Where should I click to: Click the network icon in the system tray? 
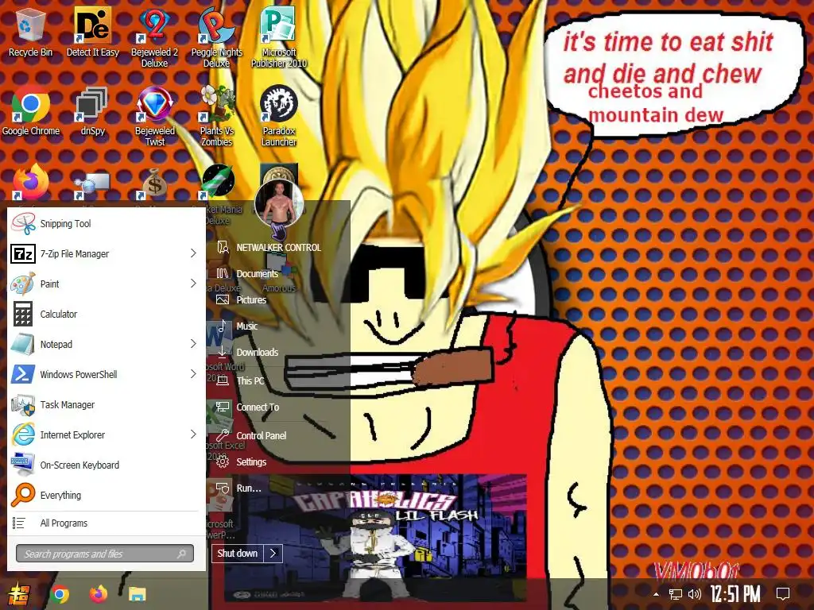point(676,594)
